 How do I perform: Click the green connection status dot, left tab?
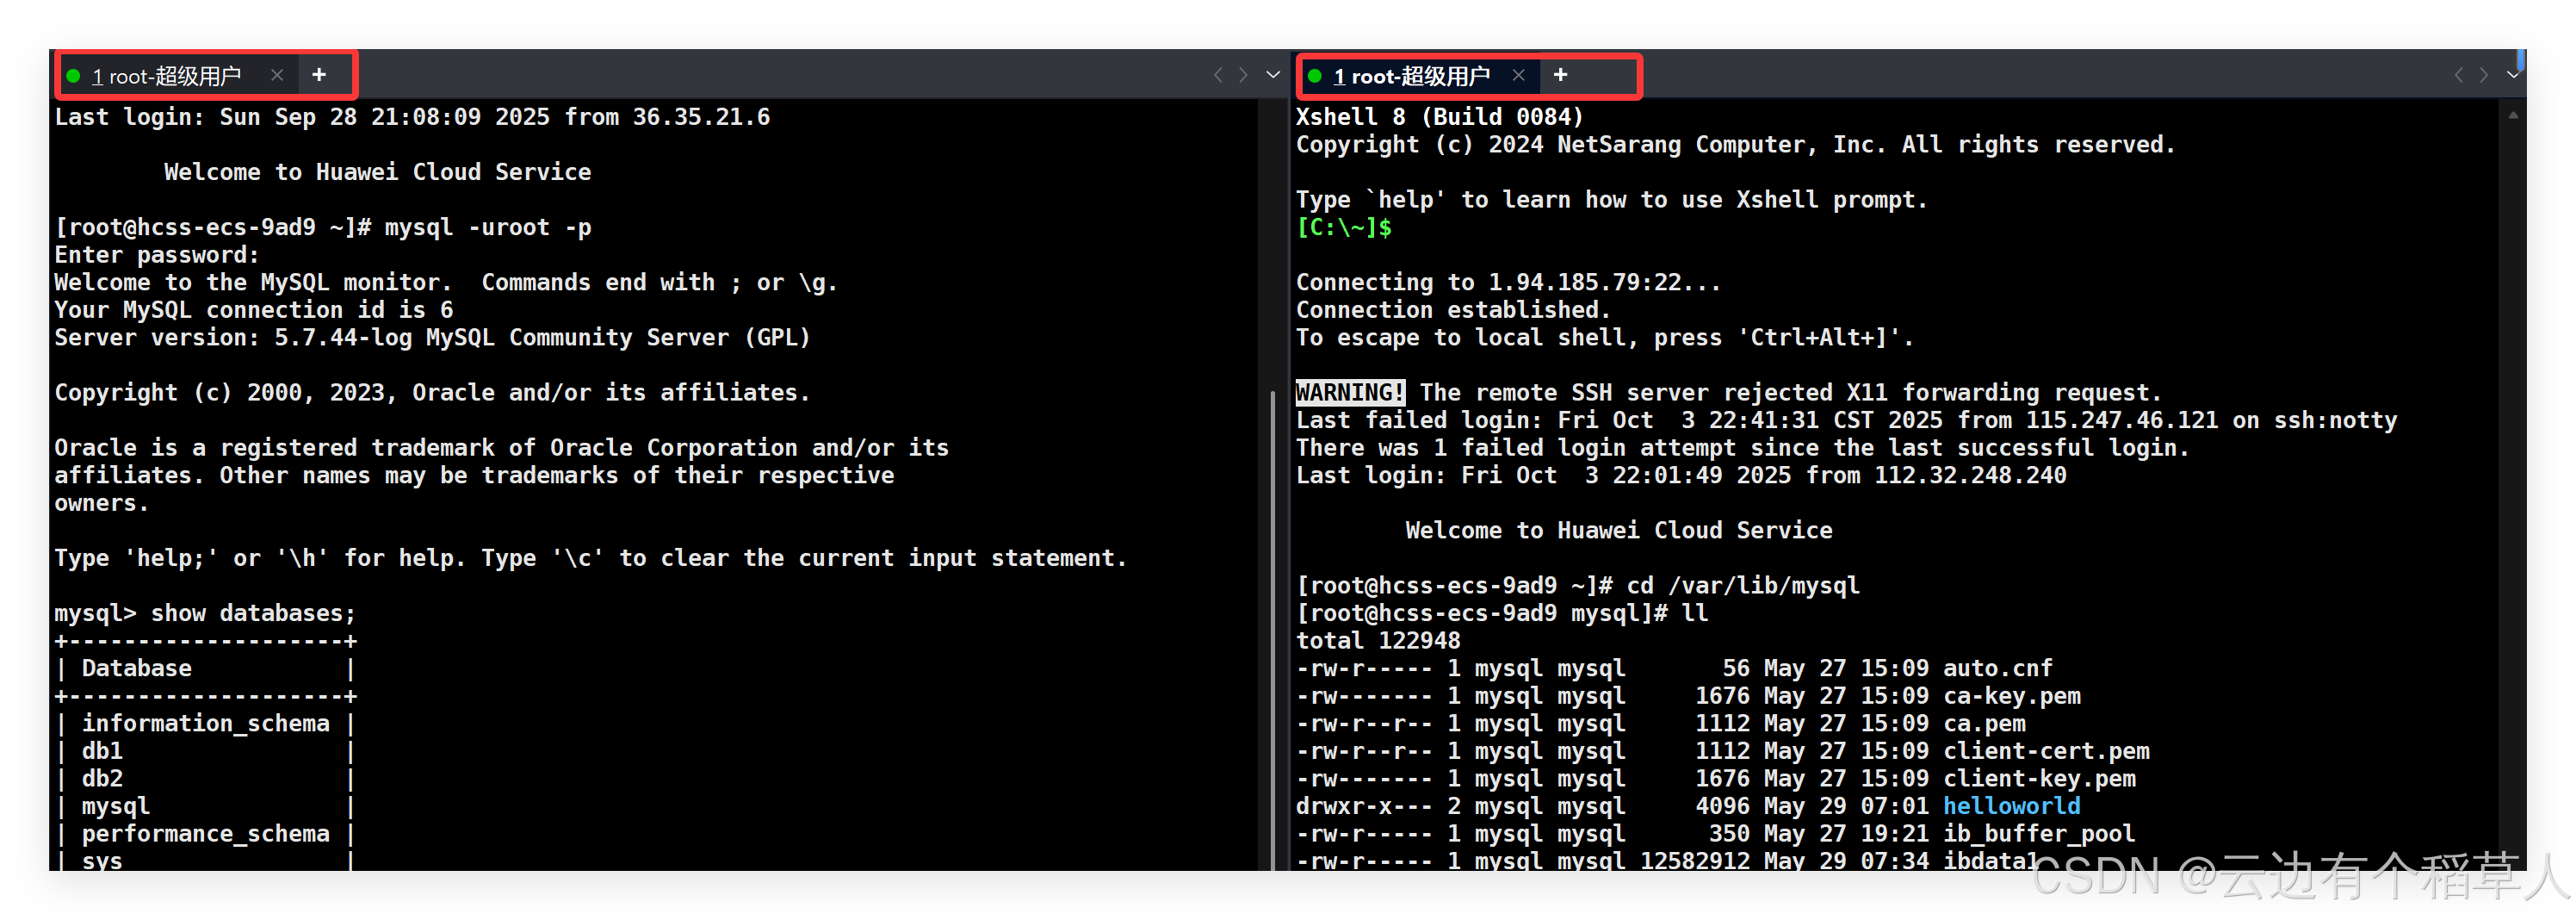pos(73,76)
